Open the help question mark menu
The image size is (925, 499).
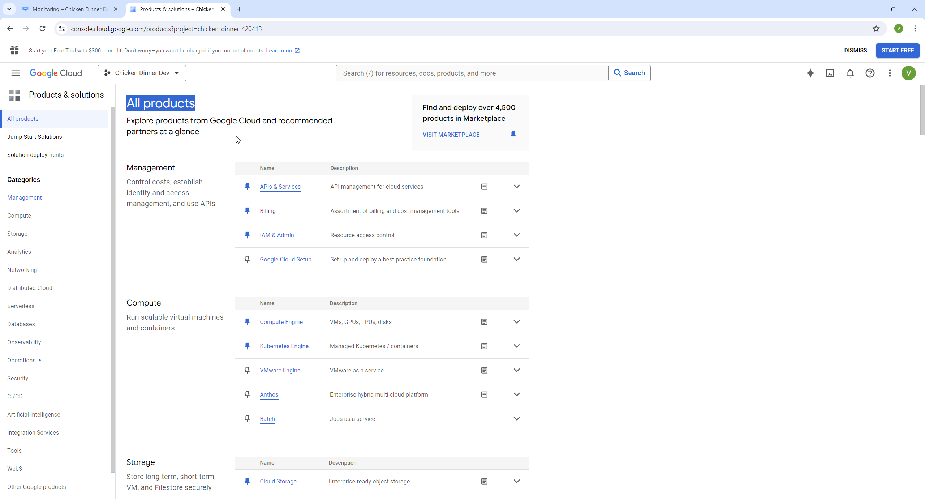[870, 73]
